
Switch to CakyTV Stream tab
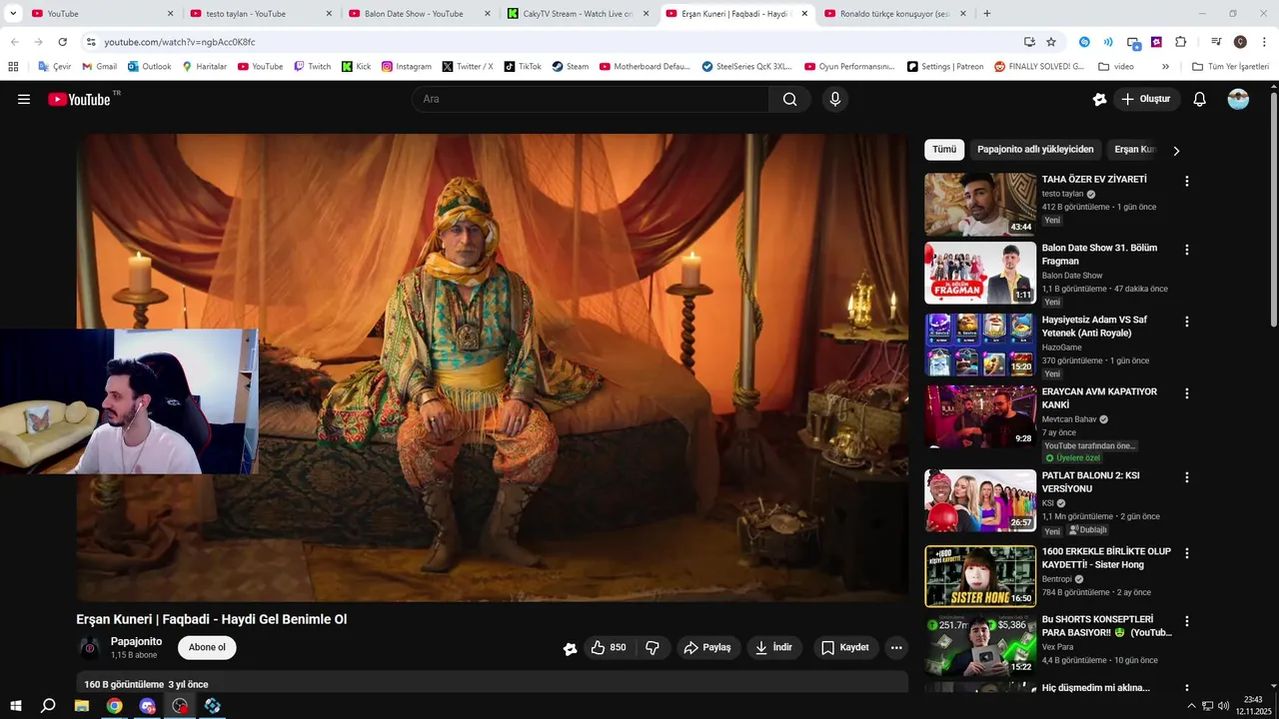(x=578, y=14)
